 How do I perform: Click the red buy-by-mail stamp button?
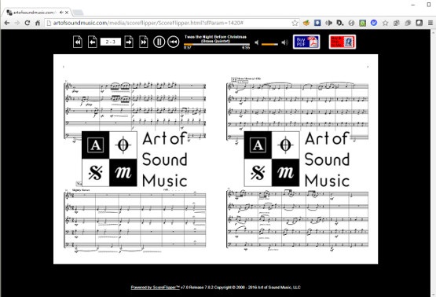pyautogui.click(x=342, y=42)
